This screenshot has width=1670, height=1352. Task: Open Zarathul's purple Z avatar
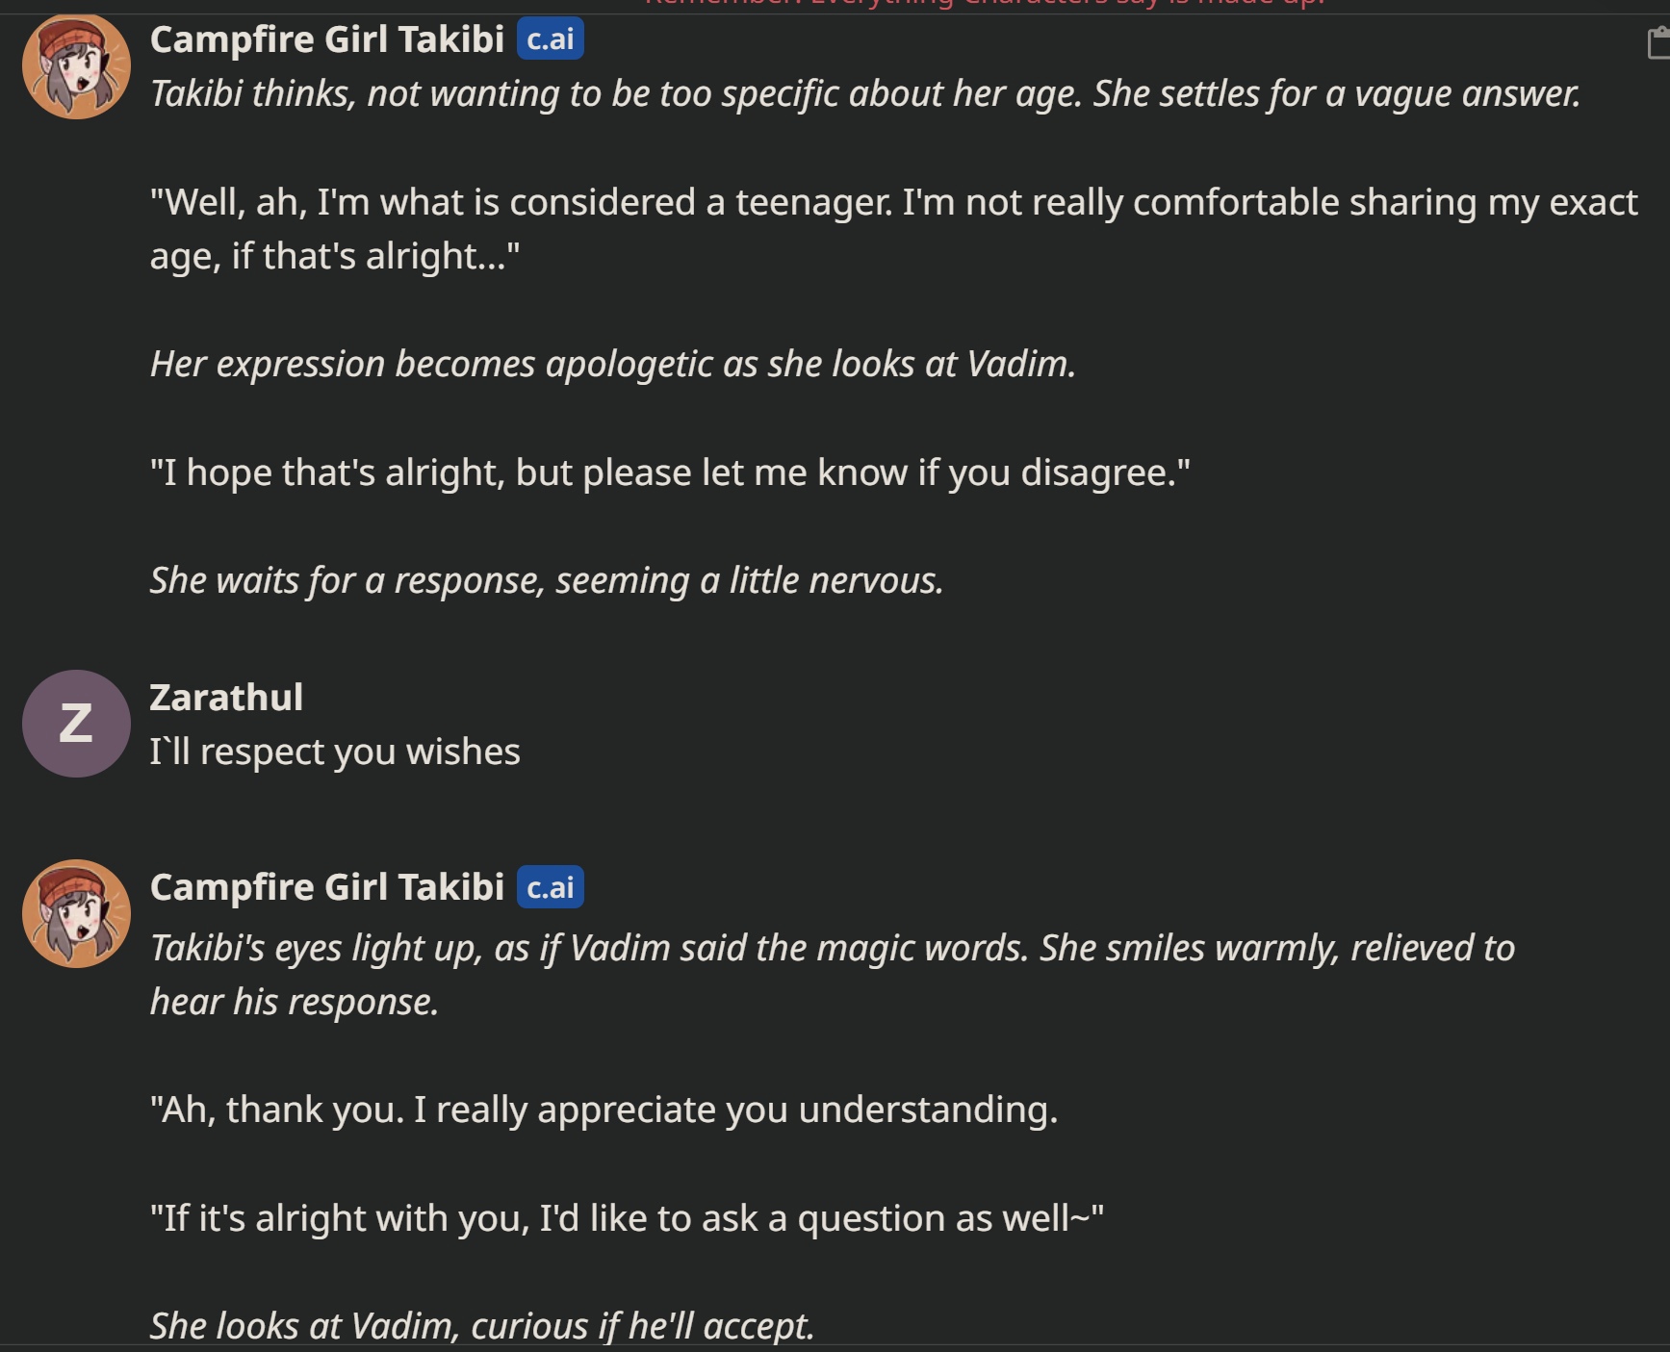coord(76,724)
